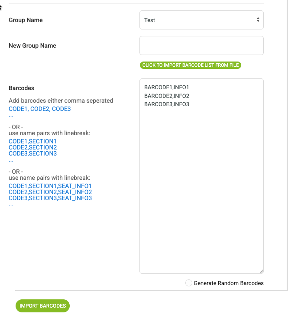Click the Import Barcodes button

tap(42, 306)
